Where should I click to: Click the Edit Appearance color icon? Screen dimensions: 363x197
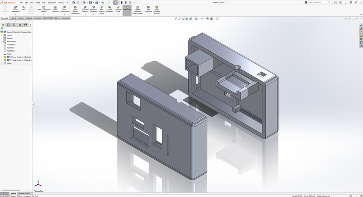tap(208, 19)
